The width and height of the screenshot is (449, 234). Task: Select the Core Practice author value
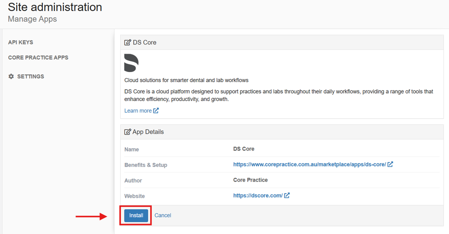(x=250, y=180)
